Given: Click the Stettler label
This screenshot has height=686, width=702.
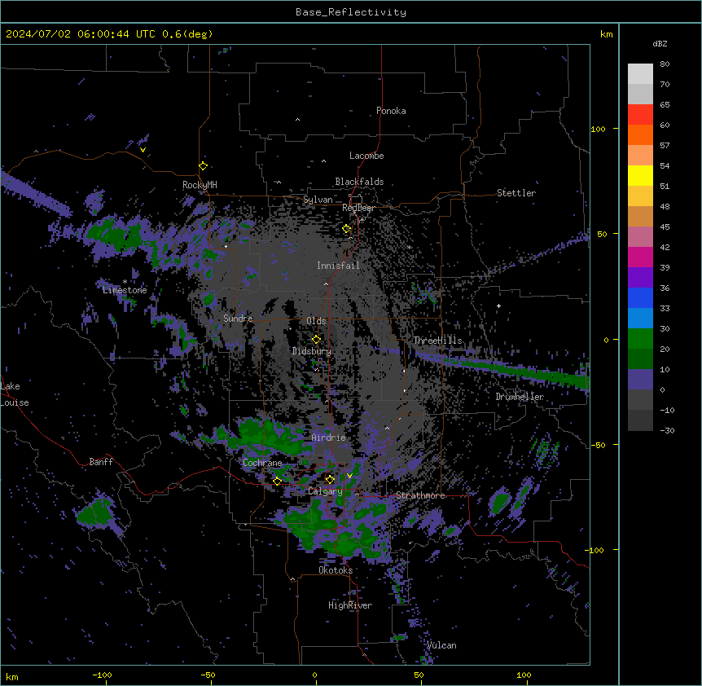Looking at the screenshot, I should pyautogui.click(x=516, y=193).
